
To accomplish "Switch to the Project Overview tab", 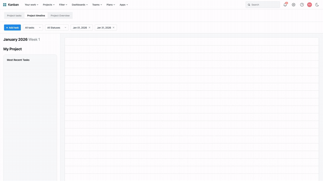I will (60, 15).
